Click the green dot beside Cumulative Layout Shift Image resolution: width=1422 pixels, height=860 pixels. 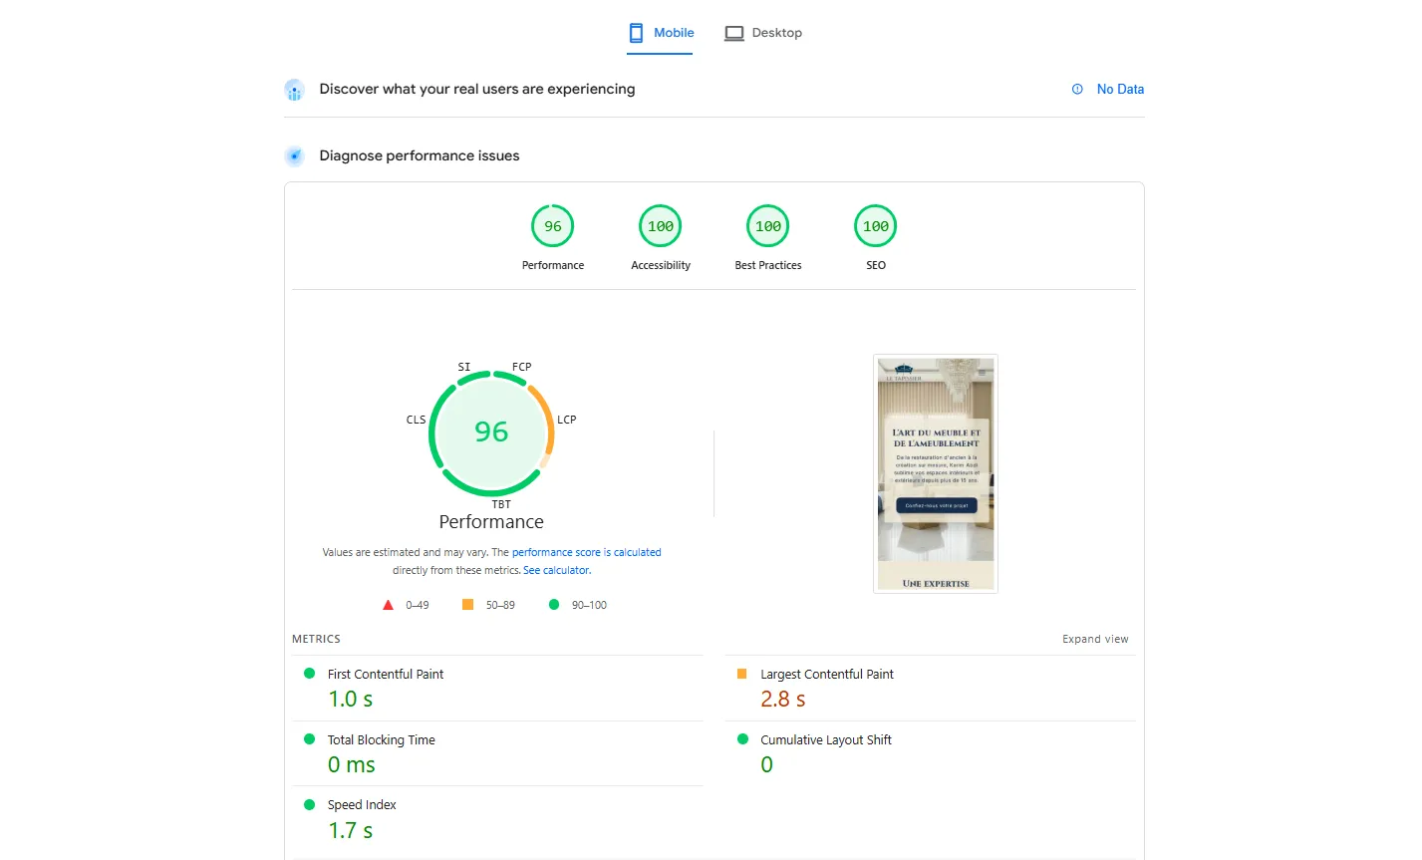[x=744, y=739]
